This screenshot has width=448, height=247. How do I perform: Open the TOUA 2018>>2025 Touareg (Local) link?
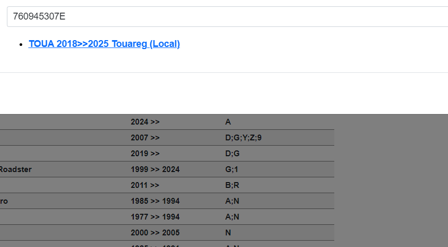point(104,44)
